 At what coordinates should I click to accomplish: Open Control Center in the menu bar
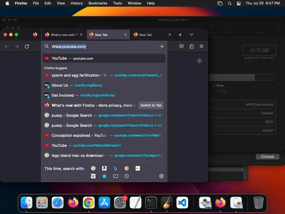(x=239, y=3)
